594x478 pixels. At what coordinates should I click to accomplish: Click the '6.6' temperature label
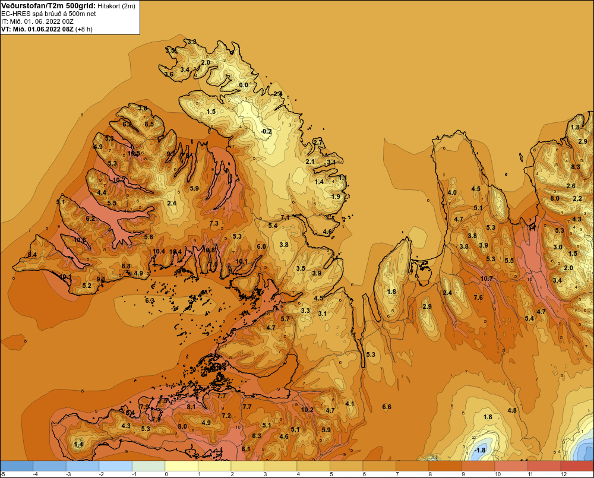coord(387,407)
